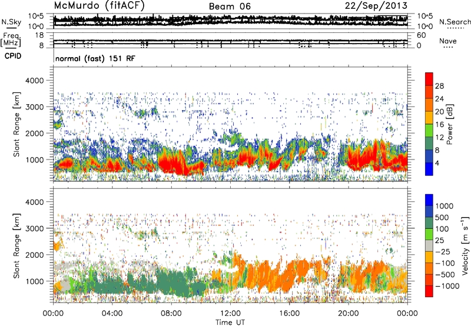Click the "16:00" time tick label
The width and height of the screenshot is (471, 326).
click(x=289, y=314)
